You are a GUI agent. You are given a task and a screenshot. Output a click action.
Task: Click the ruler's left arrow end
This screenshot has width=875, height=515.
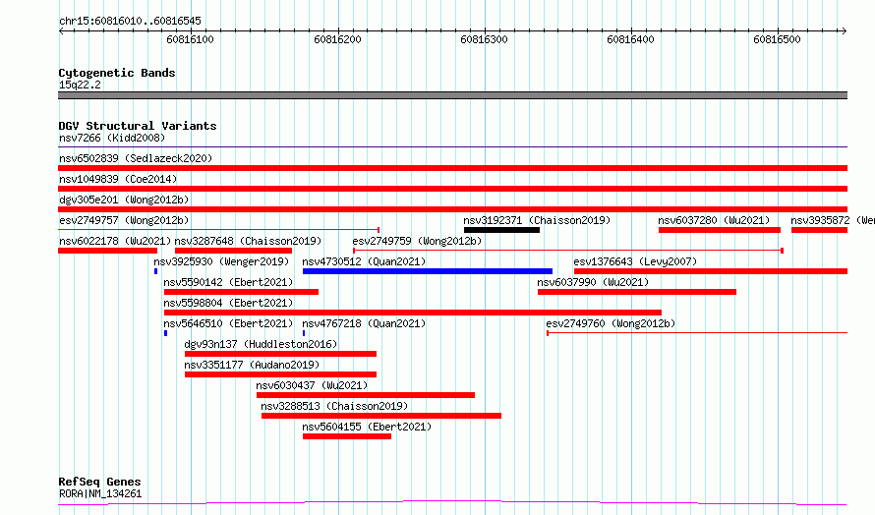(61, 31)
